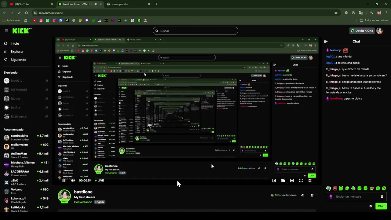Open a new browser tab

(156, 4)
